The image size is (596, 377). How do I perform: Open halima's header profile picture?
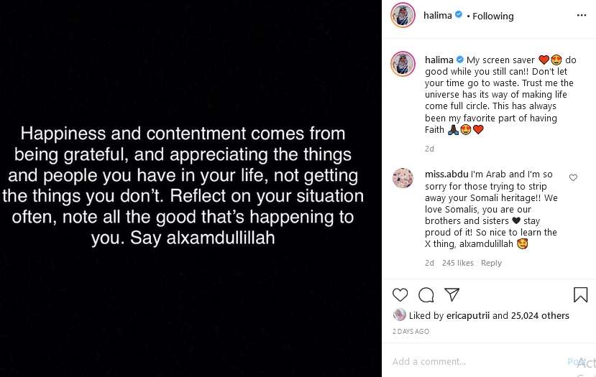[403, 15]
